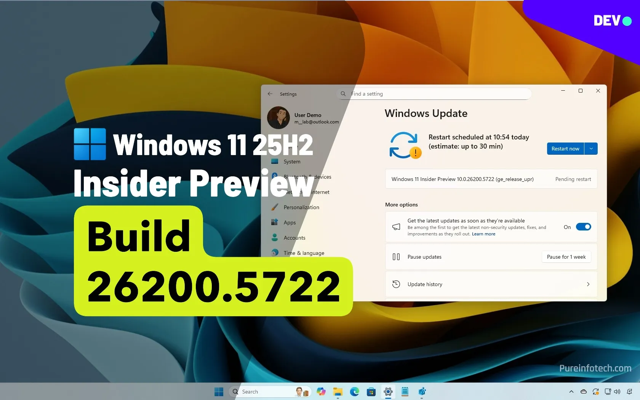Open the Windows Start button
This screenshot has height=400, width=640.
pyautogui.click(x=219, y=392)
